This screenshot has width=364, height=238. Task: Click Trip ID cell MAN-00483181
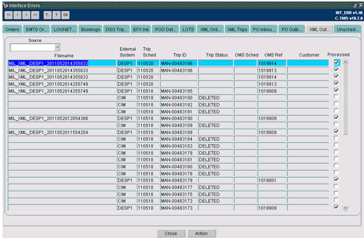point(178,160)
